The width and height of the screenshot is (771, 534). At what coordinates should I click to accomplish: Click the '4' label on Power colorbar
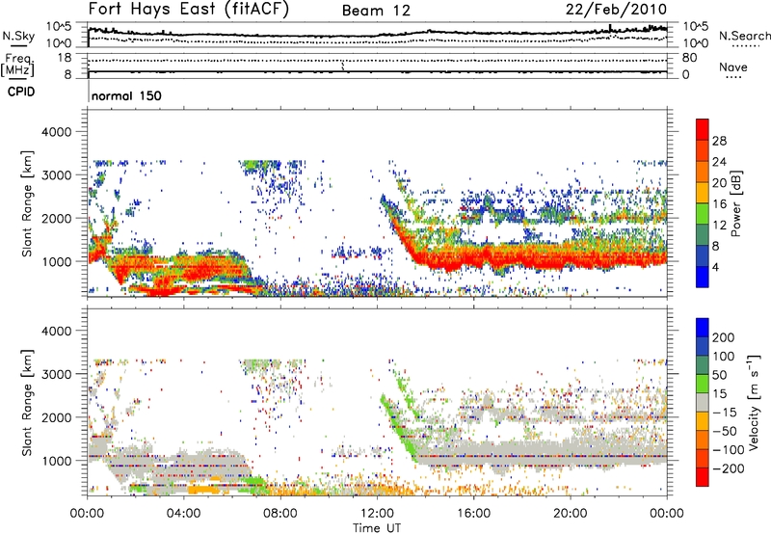pos(715,267)
